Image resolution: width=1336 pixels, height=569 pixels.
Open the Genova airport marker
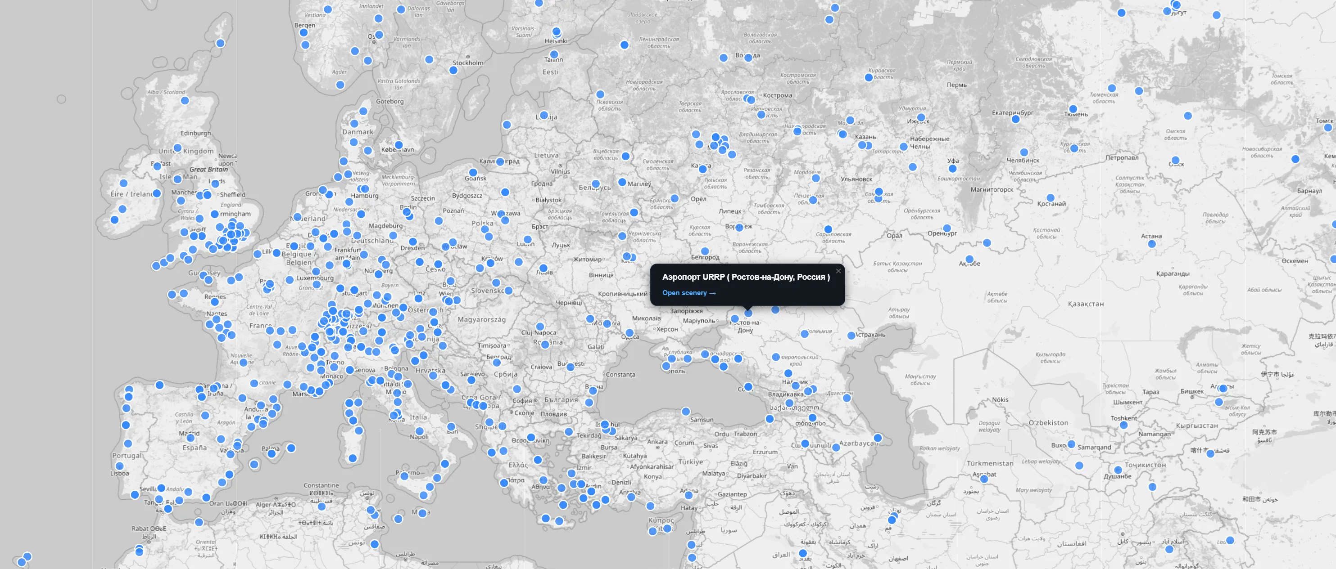pyautogui.click(x=350, y=370)
